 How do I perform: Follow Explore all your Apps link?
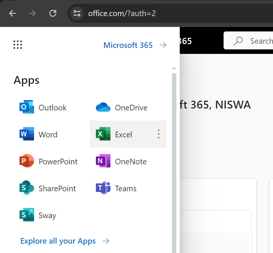click(x=58, y=241)
